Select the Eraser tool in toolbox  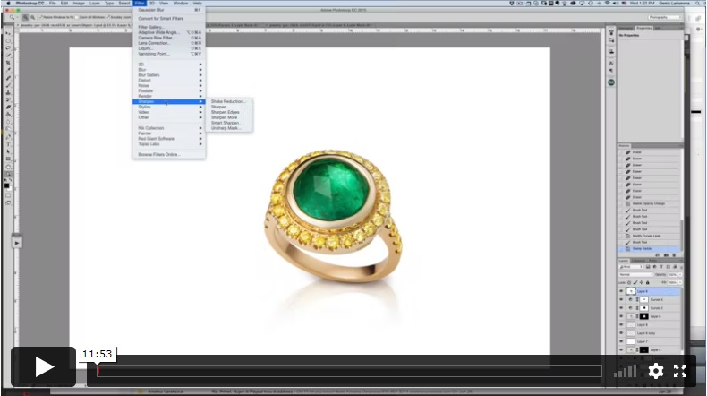8,107
